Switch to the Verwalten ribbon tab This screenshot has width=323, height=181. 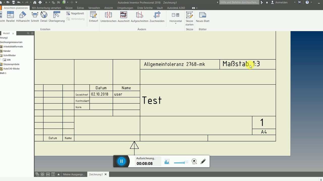click(94, 8)
